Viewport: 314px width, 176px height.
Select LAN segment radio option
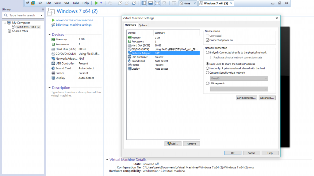pyautogui.click(x=208, y=83)
